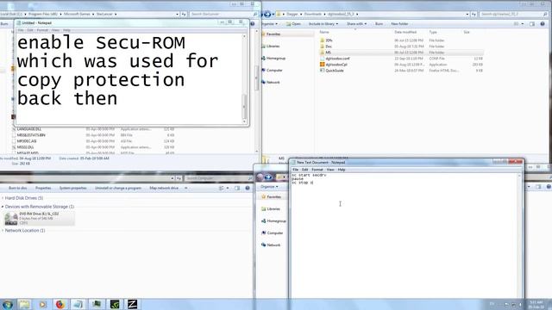Toggle preview pane in Computer Explorer window
Image resolution: width=552 pixels, height=310 pixels.
tap(237, 188)
